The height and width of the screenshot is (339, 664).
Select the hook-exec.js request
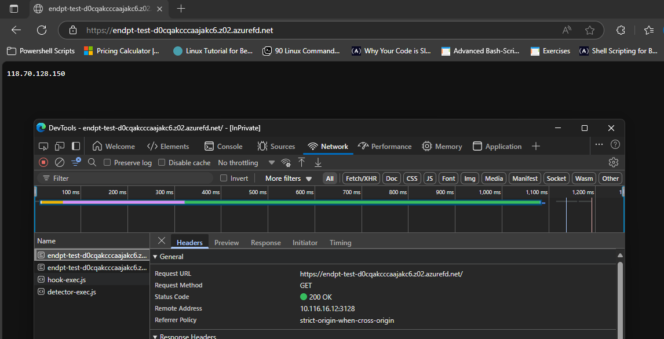92,280
